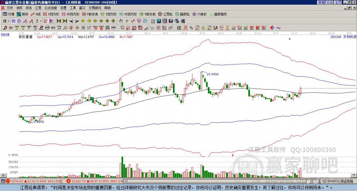
Task: Open the 文件 menu
Action: point(10,8)
